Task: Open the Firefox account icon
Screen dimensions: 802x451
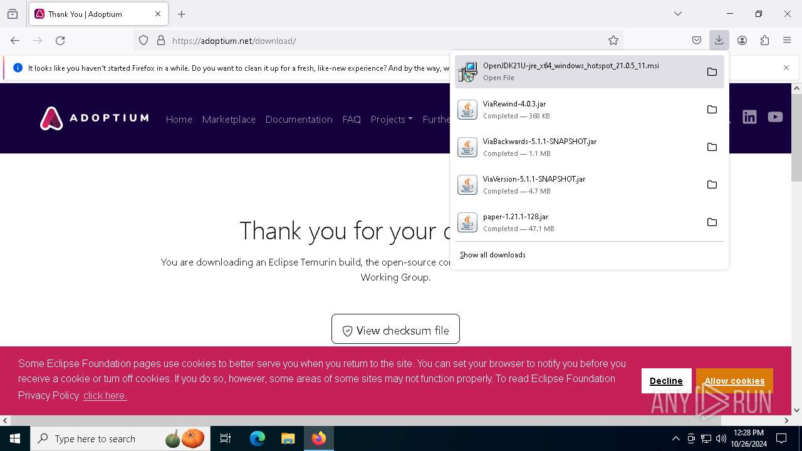Action: 742,41
